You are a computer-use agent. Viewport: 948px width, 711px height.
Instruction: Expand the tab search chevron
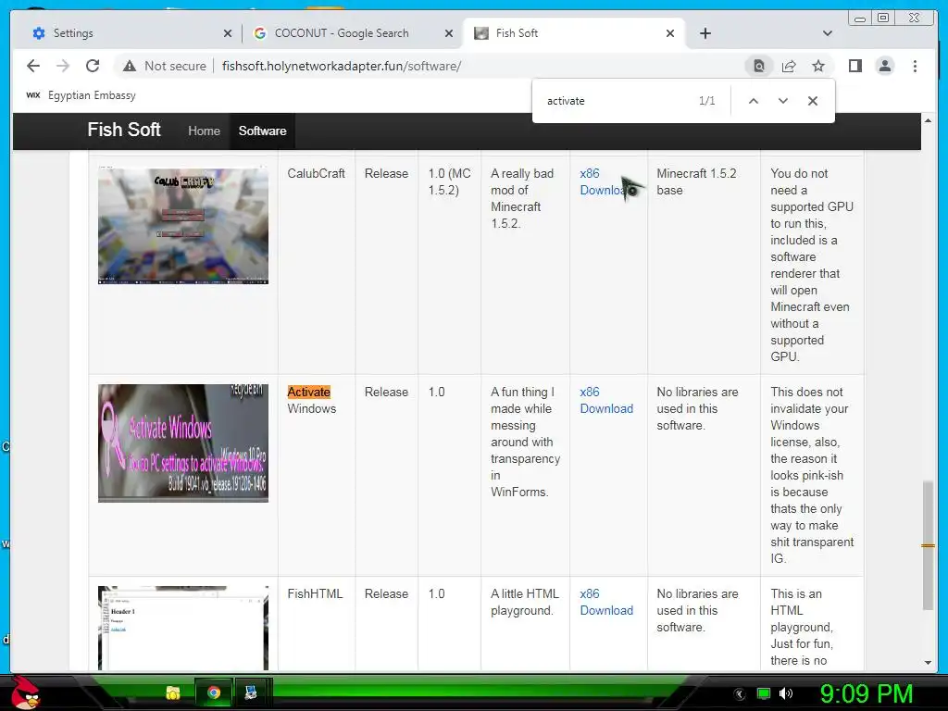(x=827, y=33)
